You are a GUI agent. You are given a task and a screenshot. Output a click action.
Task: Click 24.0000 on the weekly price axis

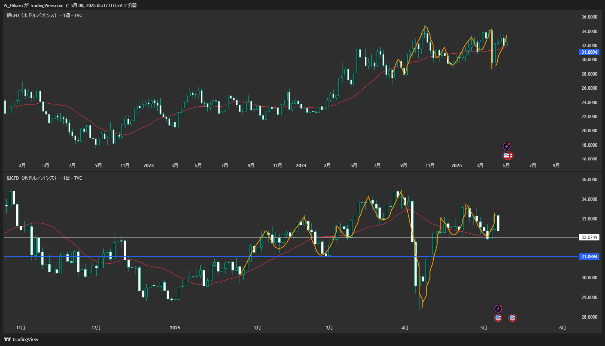pos(589,103)
